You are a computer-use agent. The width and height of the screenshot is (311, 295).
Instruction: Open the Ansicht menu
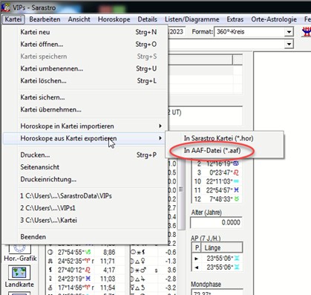click(79, 19)
